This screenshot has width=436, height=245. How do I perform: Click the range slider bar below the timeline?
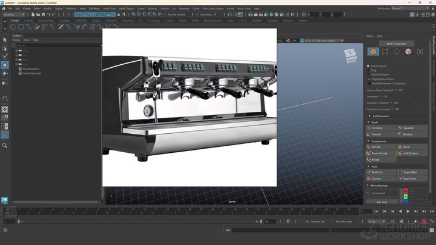coord(139,221)
